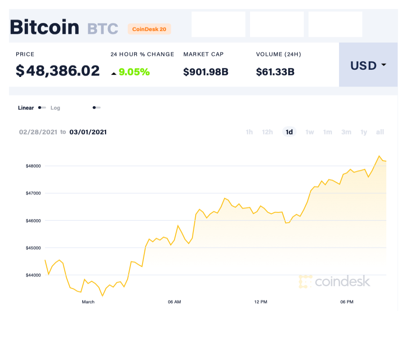Switch to the 1w time range tab

coord(309,132)
